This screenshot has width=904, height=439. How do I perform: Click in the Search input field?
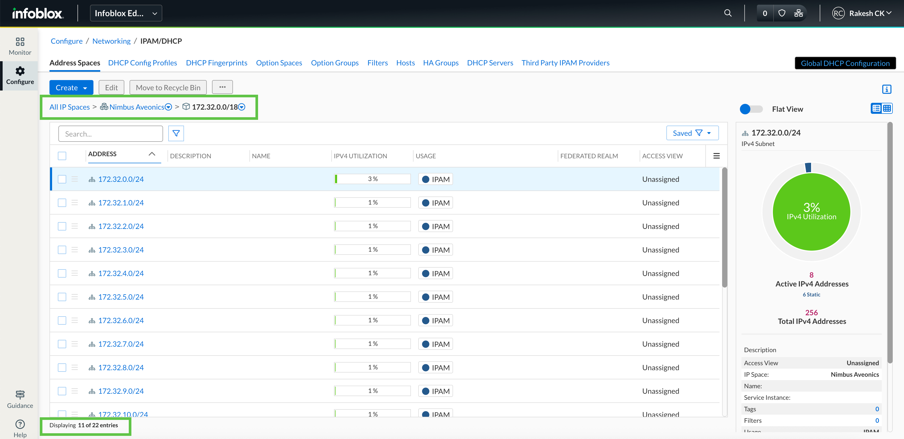pyautogui.click(x=110, y=134)
